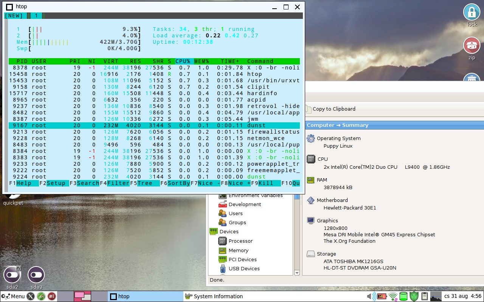The height and width of the screenshot is (302, 484).
Task: Click F3 Search in htop
Action: pyautogui.click(x=84, y=183)
